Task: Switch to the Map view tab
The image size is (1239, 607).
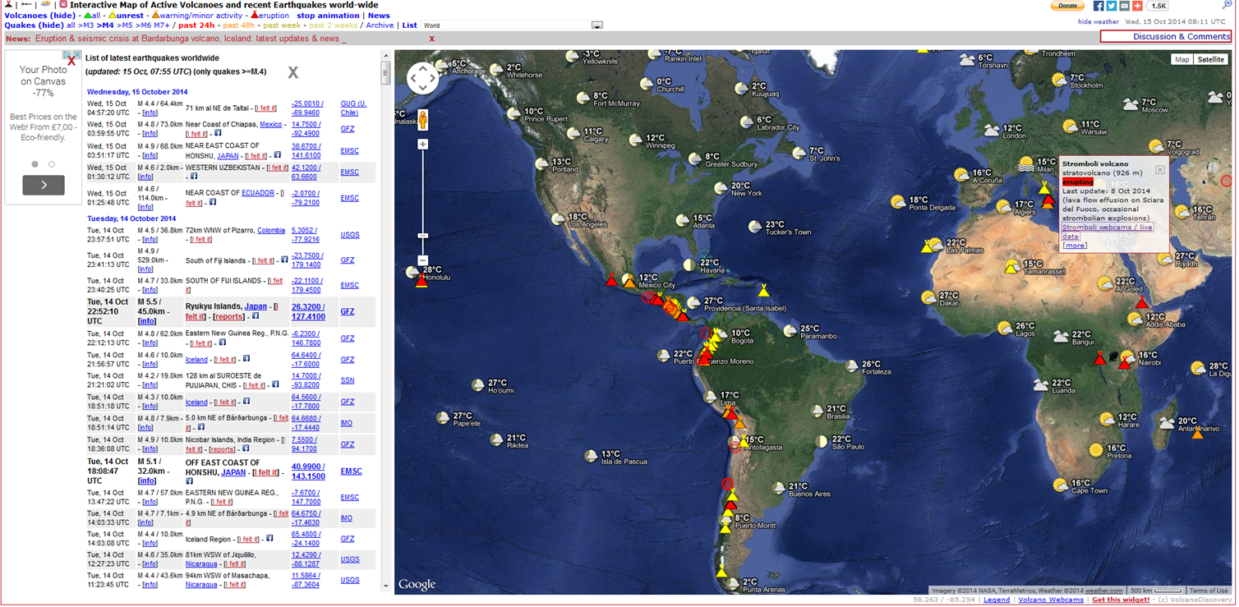Action: [x=1181, y=59]
